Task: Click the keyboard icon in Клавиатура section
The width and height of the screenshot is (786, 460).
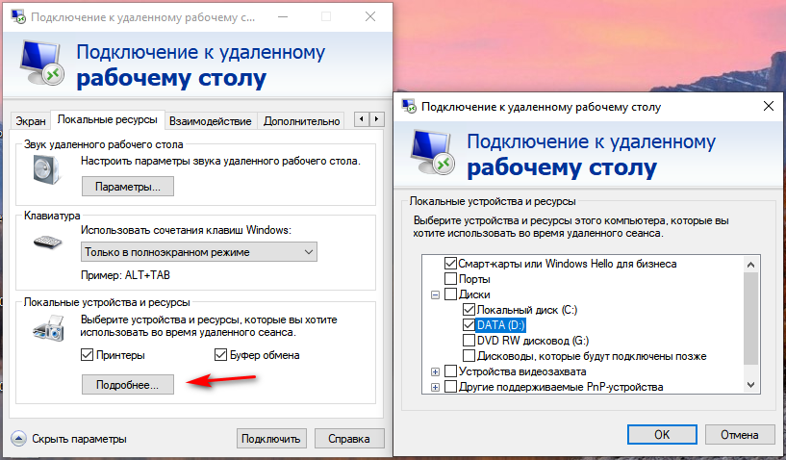Action: click(x=46, y=240)
